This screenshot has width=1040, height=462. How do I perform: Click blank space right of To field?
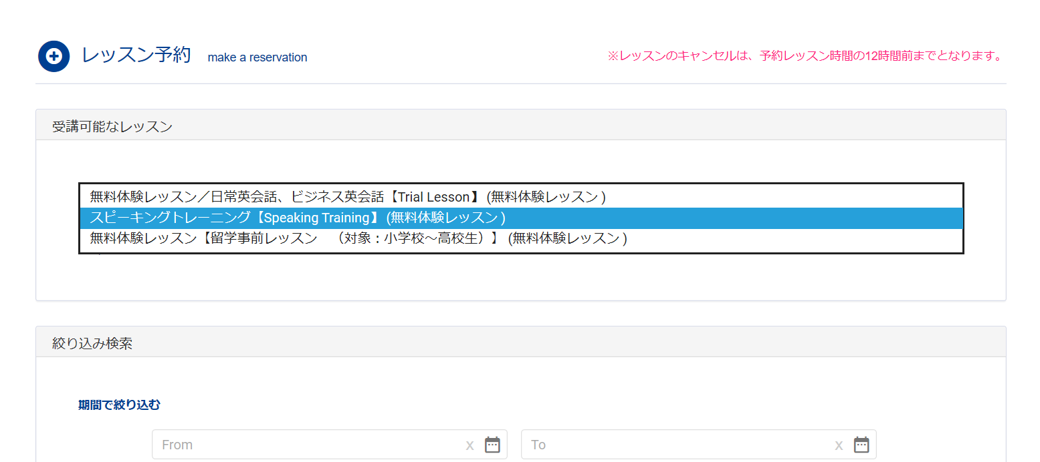point(936,445)
